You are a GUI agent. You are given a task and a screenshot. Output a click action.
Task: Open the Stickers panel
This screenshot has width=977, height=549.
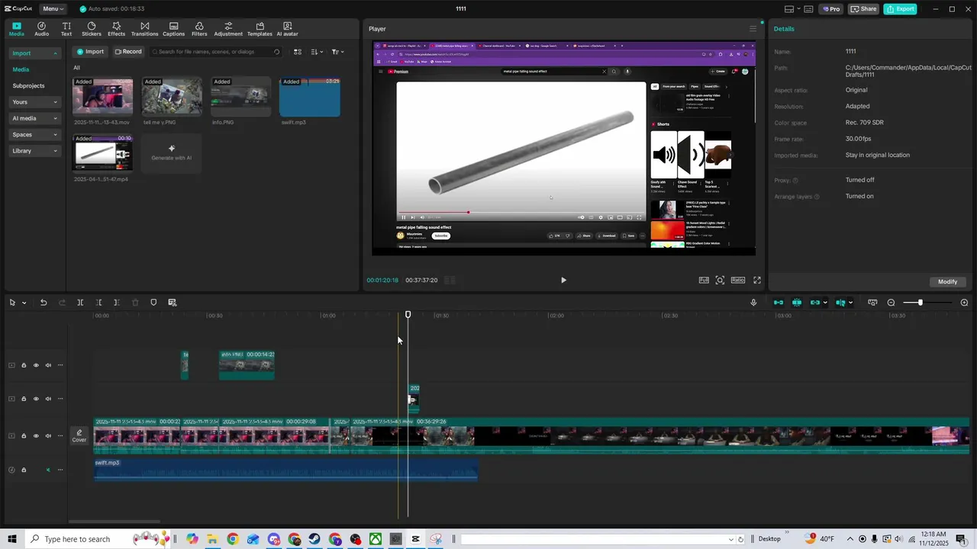[92, 29]
